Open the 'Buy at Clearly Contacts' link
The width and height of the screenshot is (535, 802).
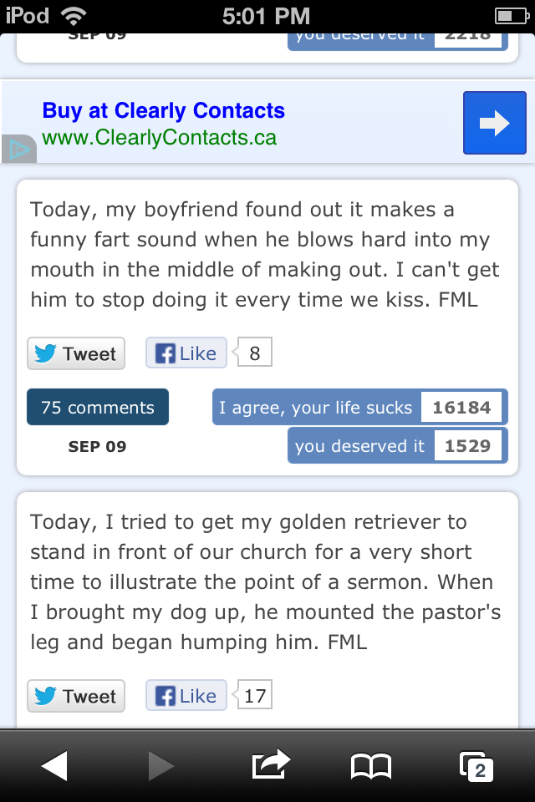click(163, 110)
